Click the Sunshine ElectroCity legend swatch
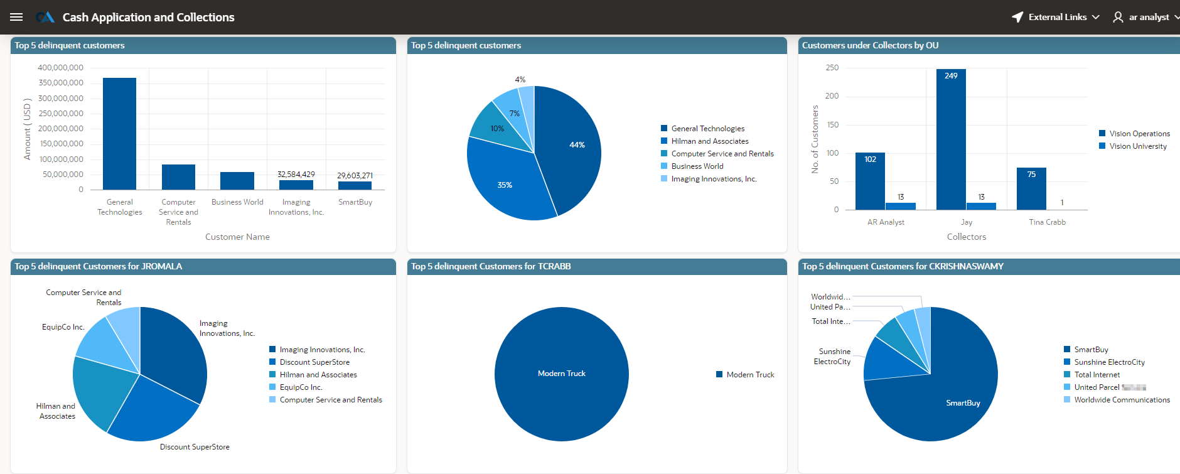 (x=1067, y=362)
